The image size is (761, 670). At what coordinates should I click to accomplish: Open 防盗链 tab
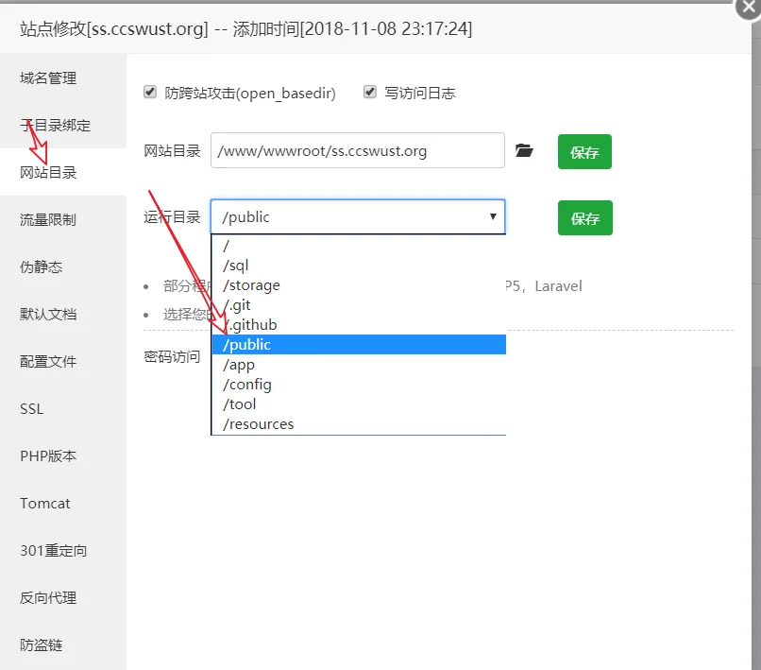click(x=63, y=644)
